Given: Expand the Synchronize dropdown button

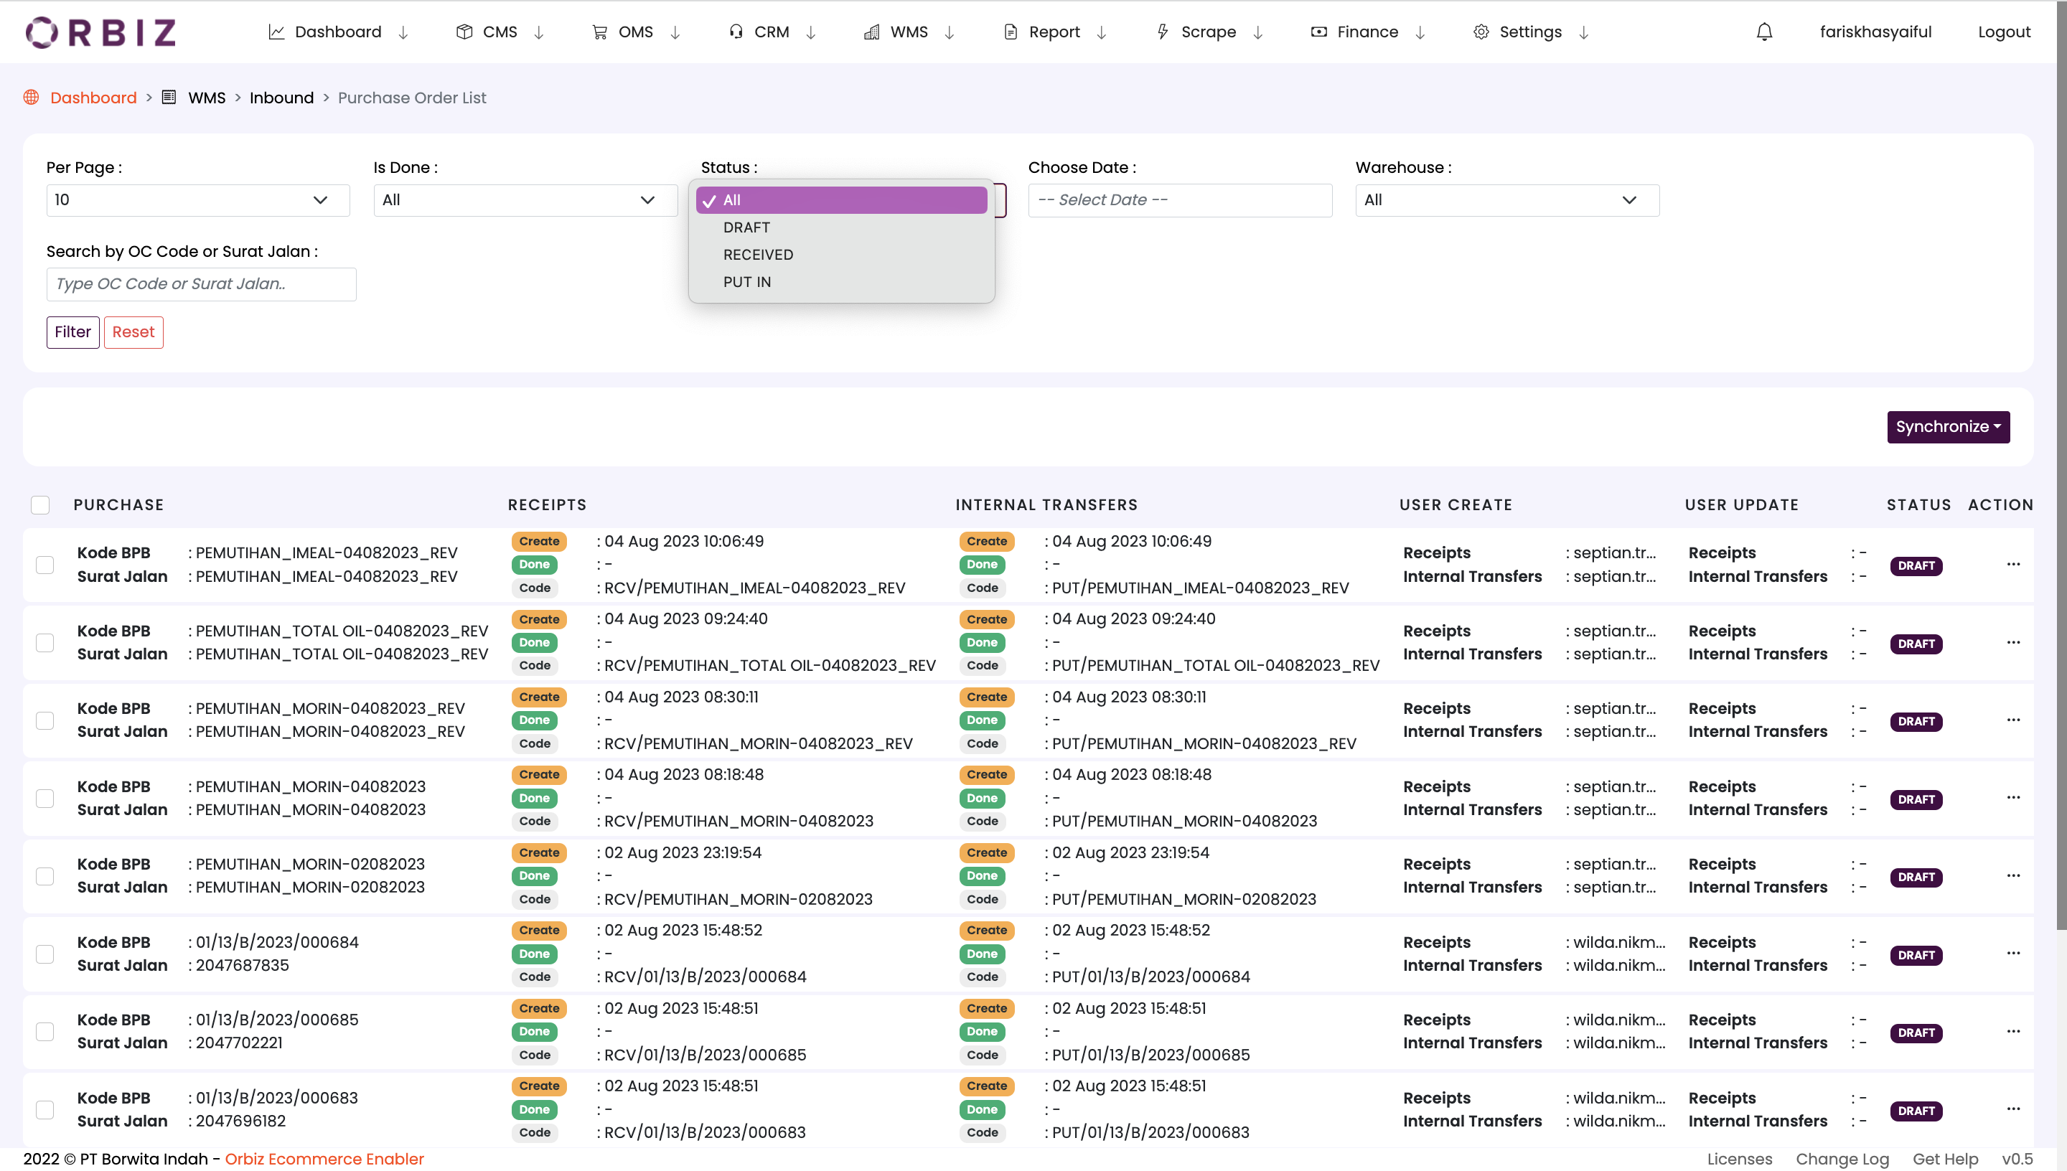Looking at the screenshot, I should tap(1948, 427).
